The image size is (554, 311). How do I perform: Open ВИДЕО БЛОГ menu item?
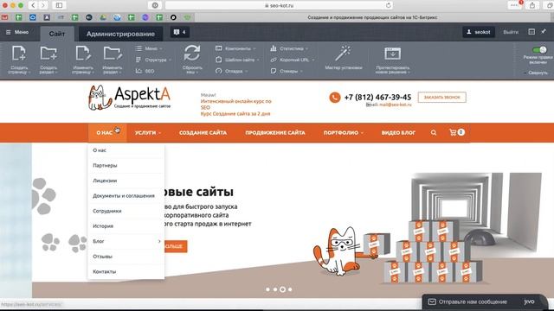398,132
